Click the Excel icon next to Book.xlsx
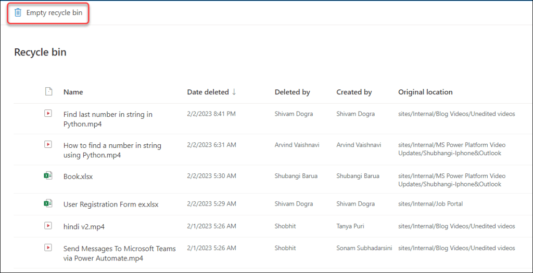The image size is (533, 273). 48,176
